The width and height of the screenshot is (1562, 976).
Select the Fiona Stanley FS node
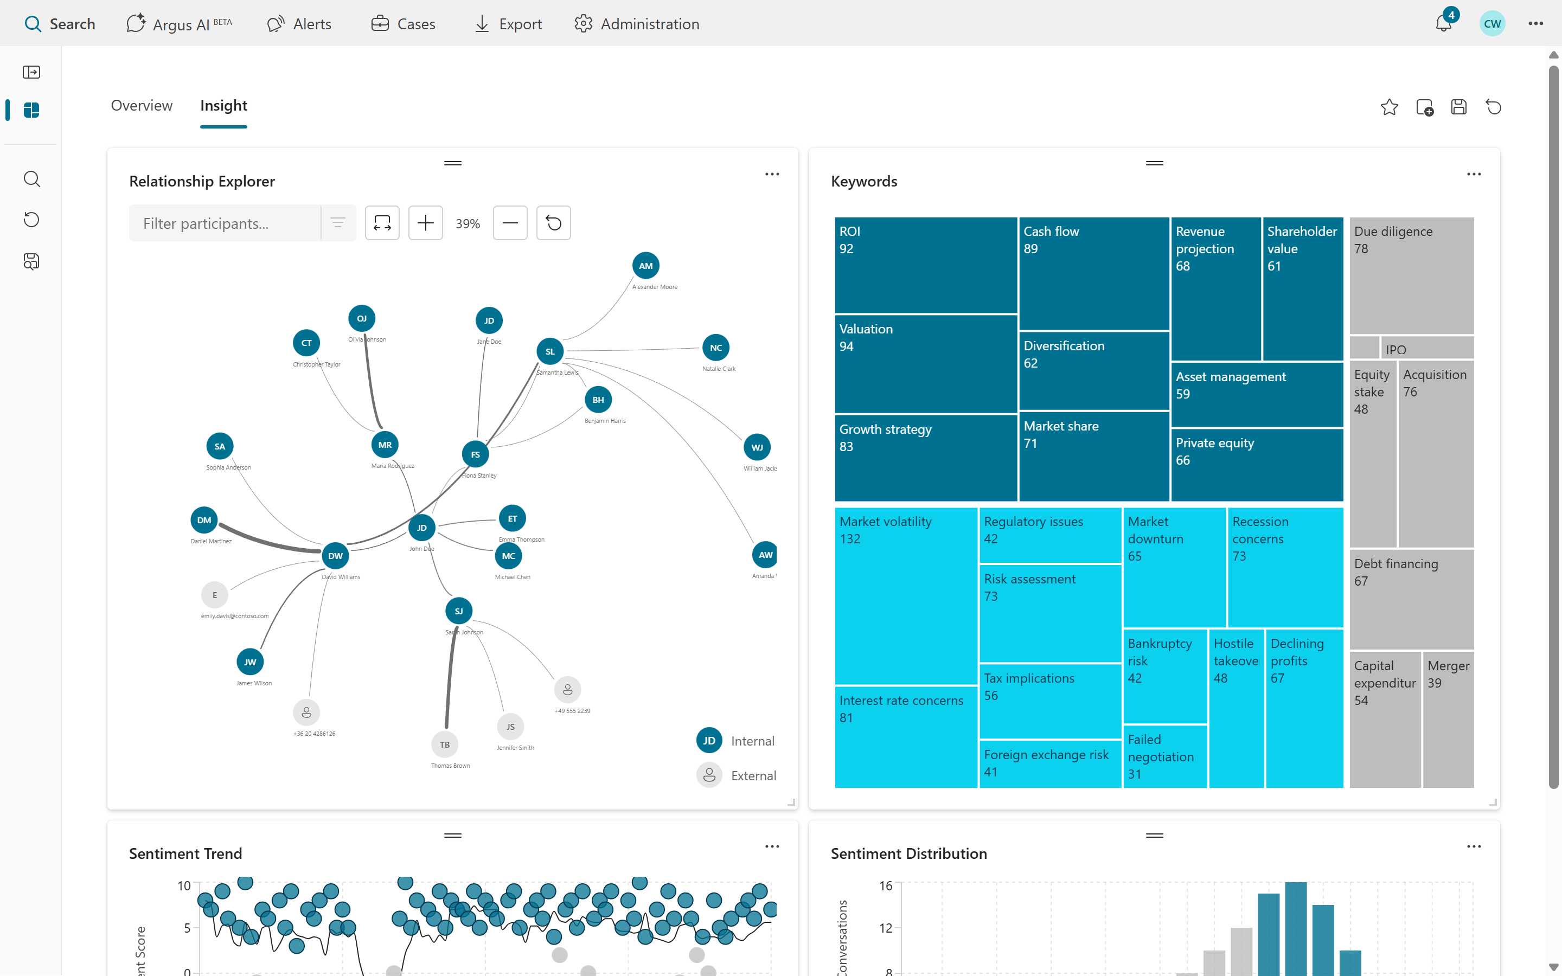(x=475, y=454)
